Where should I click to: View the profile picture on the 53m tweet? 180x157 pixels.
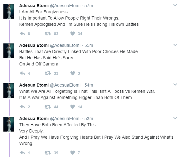(9, 124)
